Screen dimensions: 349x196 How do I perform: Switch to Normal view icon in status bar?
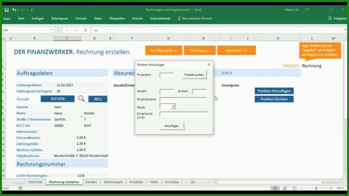(275, 188)
